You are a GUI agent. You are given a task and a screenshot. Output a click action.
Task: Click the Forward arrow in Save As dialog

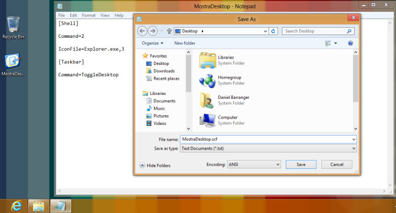(x=153, y=31)
